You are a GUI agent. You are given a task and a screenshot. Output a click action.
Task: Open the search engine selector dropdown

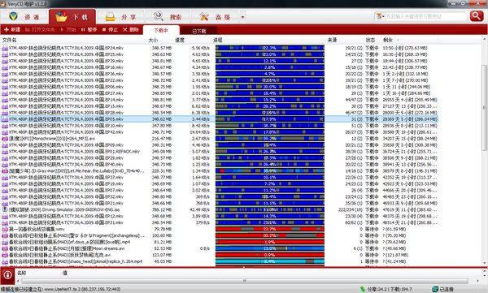click(x=380, y=16)
